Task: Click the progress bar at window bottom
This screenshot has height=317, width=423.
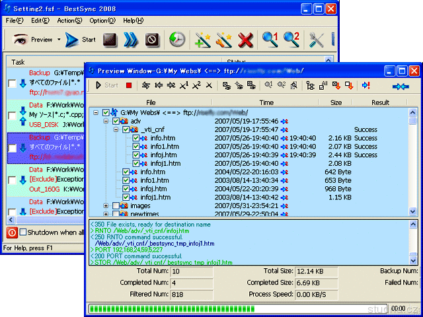Action: point(238,308)
